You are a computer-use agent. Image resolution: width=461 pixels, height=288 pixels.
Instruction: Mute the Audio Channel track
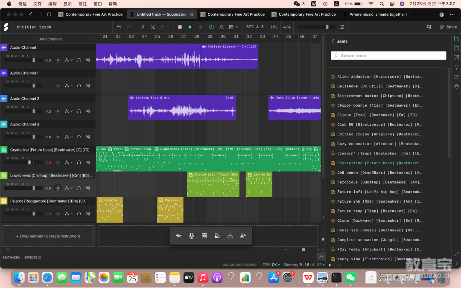(x=88, y=60)
